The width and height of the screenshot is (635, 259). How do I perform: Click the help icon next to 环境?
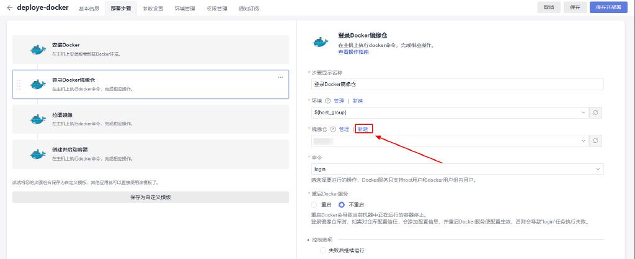[327, 101]
